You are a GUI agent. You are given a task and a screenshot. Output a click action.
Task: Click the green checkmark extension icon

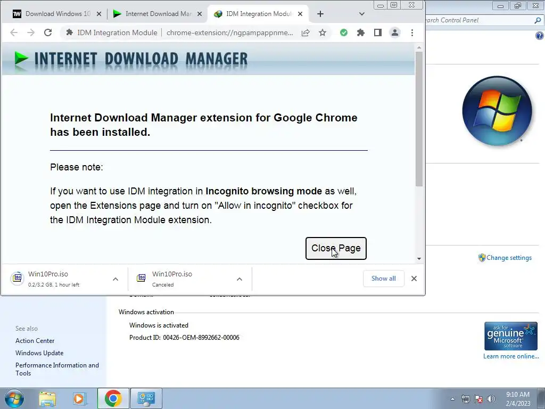344,32
